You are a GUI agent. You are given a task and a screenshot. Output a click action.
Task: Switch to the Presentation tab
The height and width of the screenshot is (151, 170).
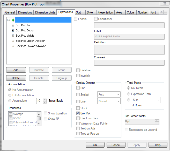click(x=105, y=12)
